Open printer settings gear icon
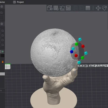 click(2, 6)
